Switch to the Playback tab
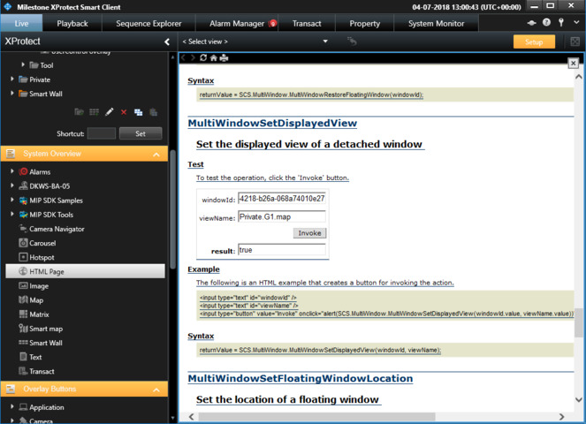Viewport: 586px width, 424px height. pyautogui.click(x=72, y=23)
